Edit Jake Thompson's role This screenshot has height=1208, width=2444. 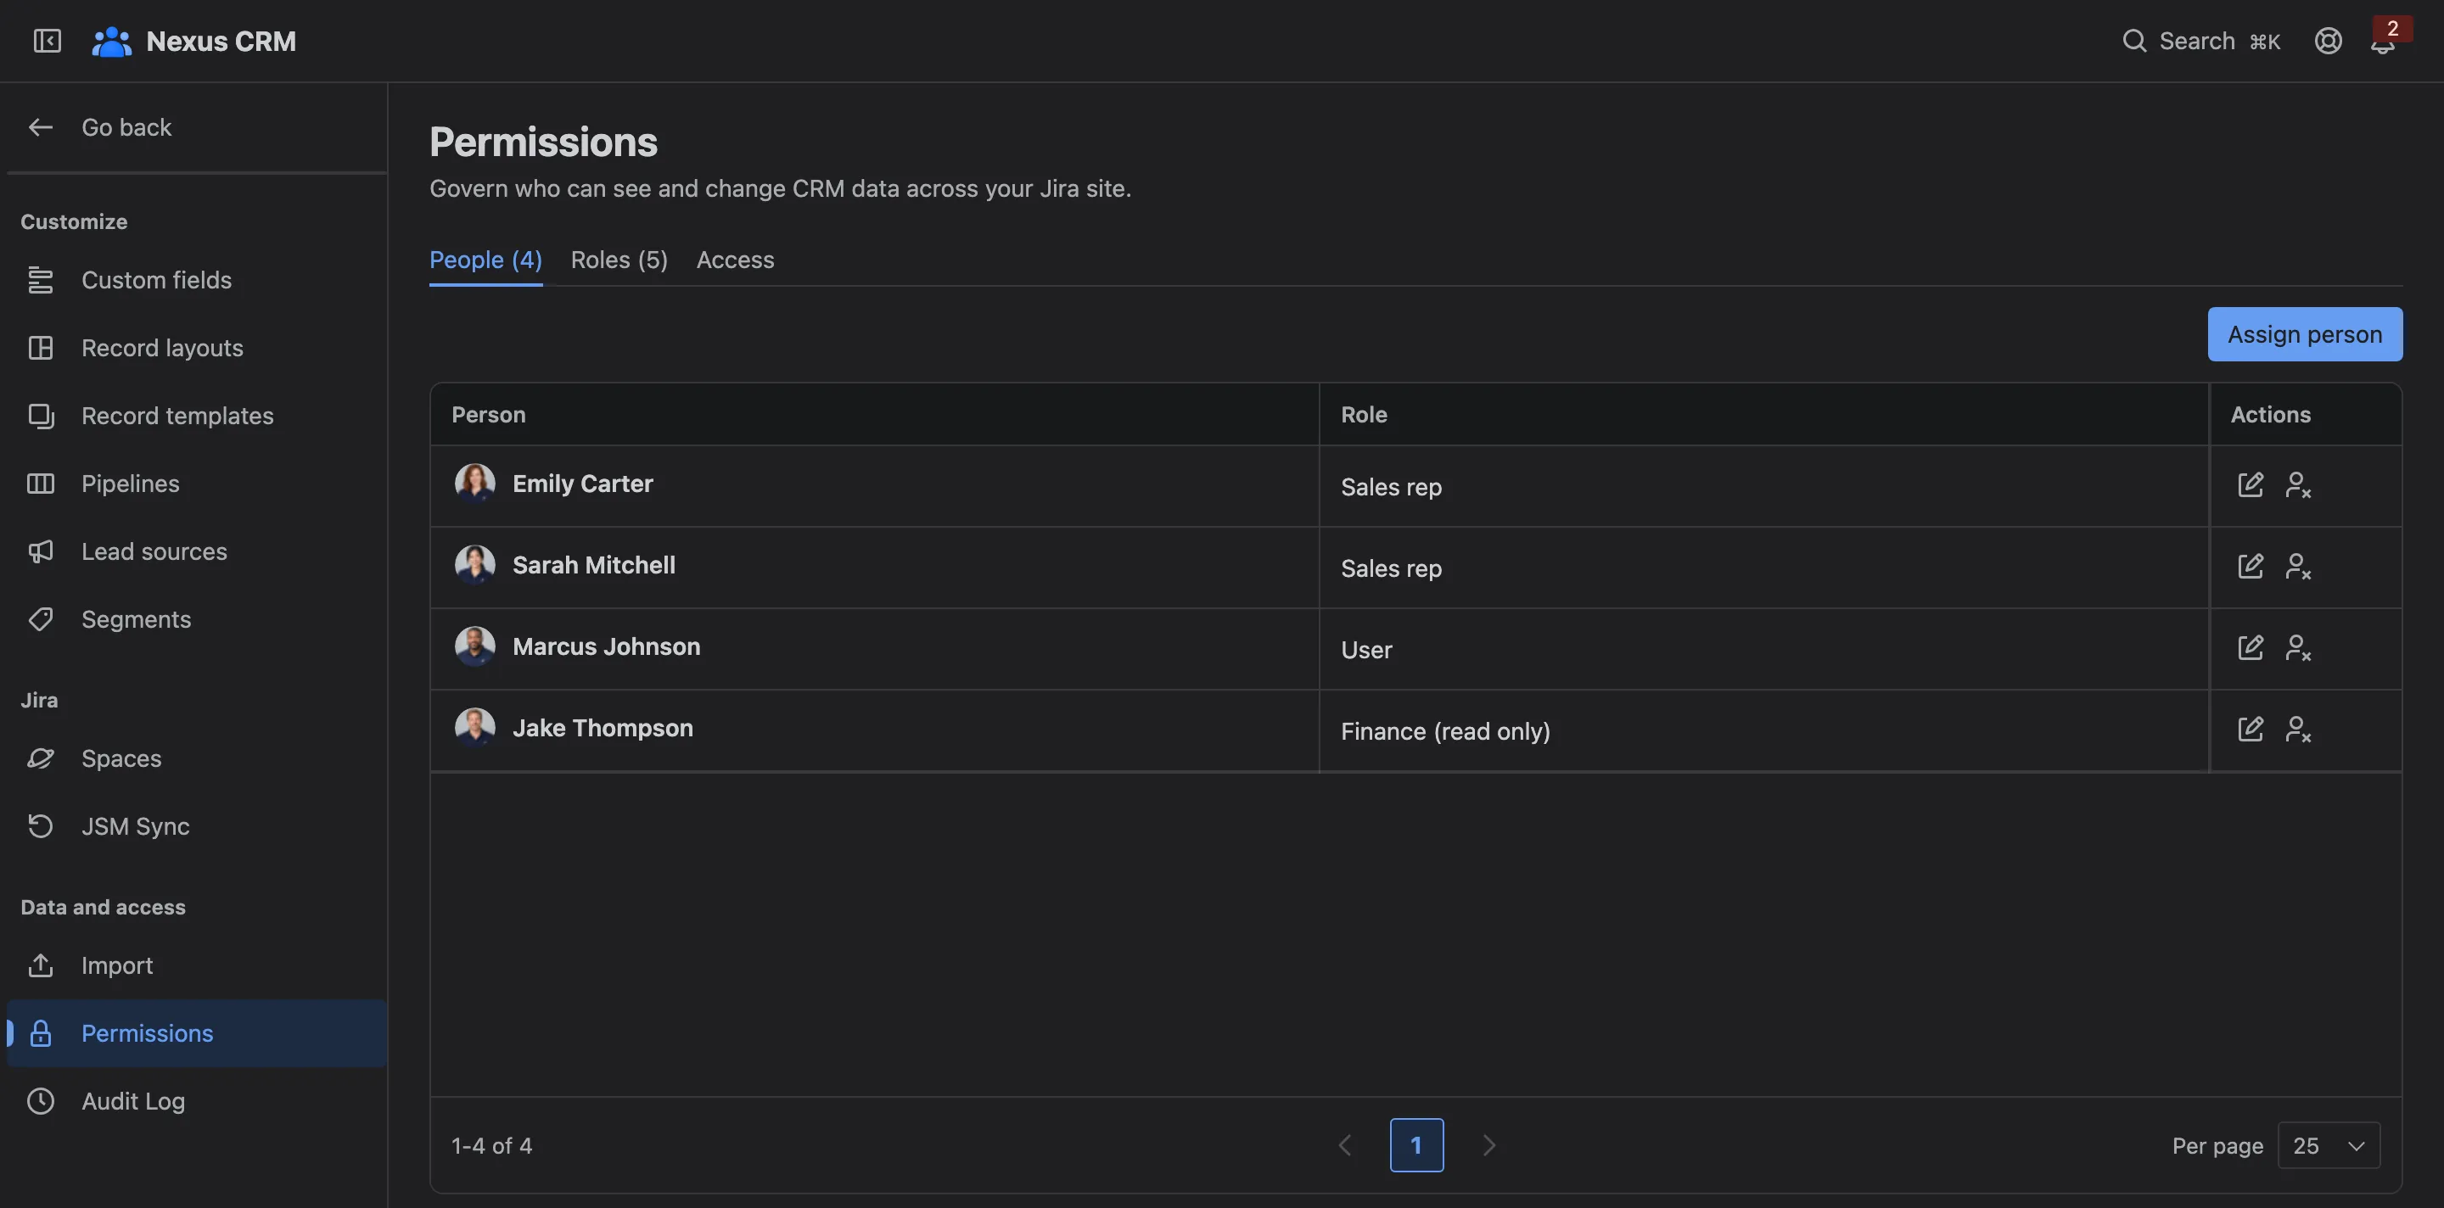pos(2251,730)
